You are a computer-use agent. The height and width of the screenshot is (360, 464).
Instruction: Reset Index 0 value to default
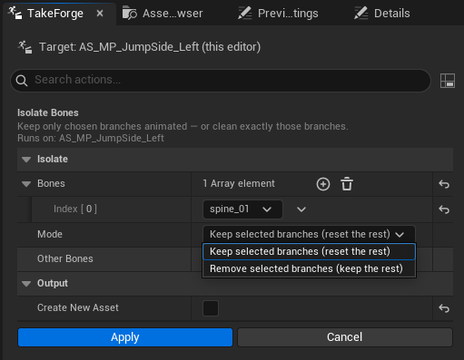click(444, 209)
